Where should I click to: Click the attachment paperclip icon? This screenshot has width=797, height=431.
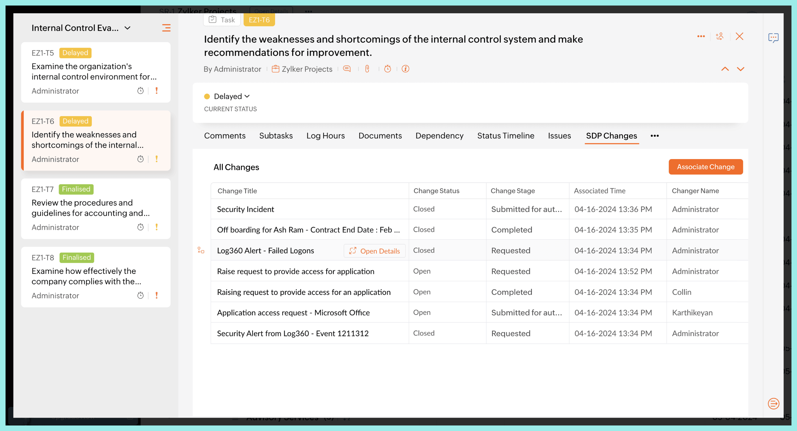367,69
